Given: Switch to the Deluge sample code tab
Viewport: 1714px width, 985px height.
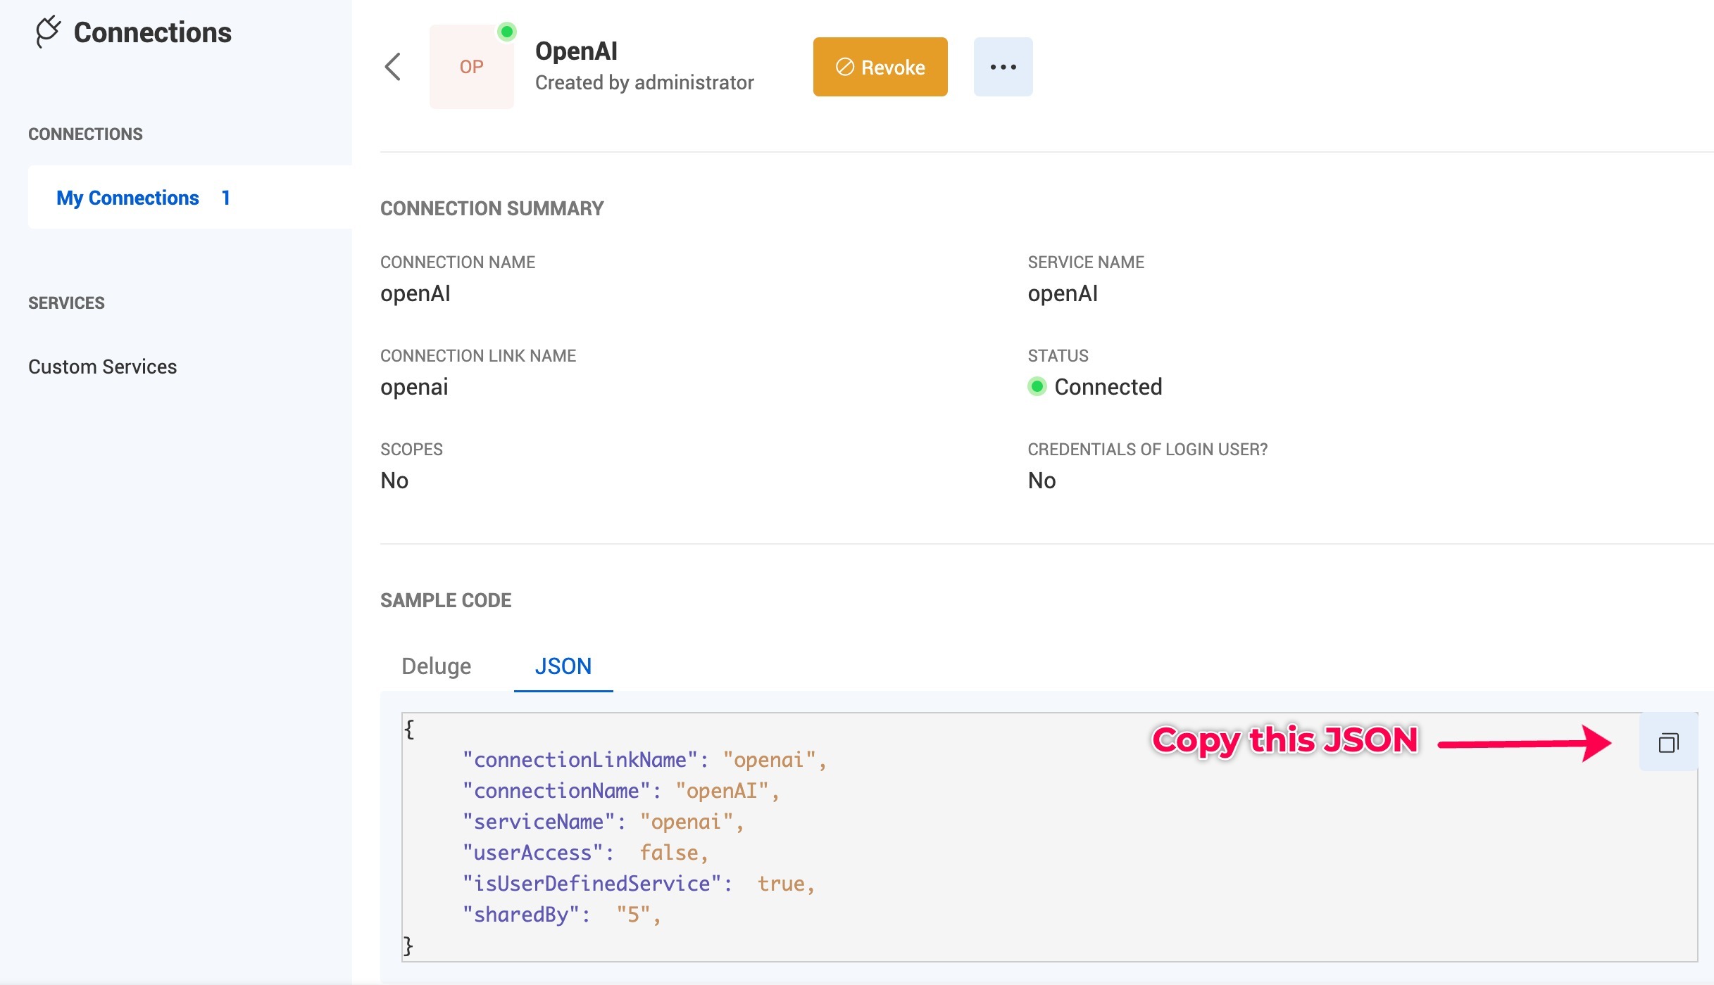Looking at the screenshot, I should coord(436,666).
